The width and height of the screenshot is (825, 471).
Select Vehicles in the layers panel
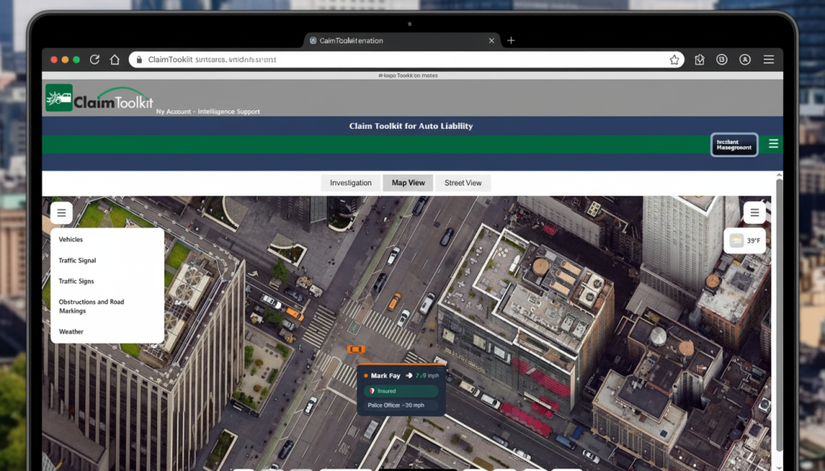(x=71, y=240)
